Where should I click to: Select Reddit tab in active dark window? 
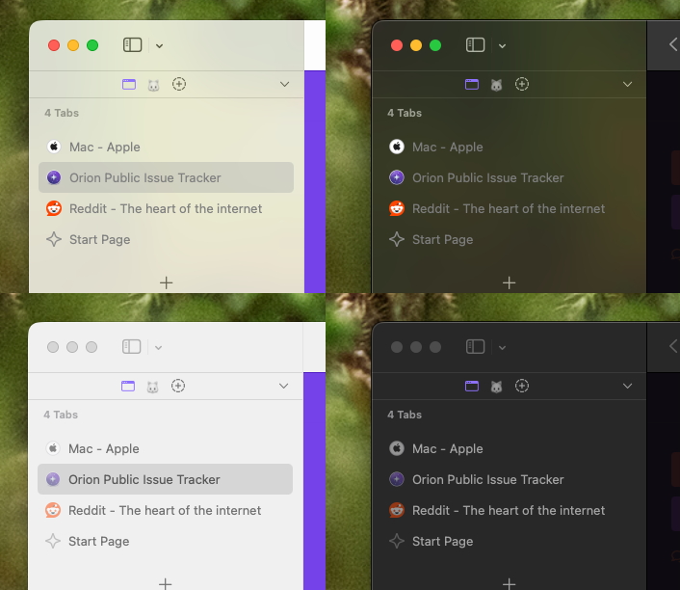(508, 209)
